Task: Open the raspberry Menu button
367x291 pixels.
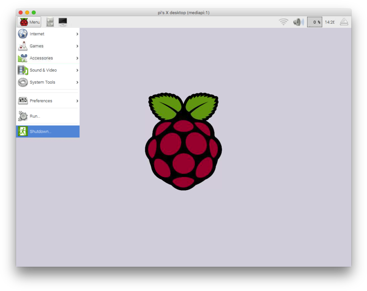Action: 29,22
